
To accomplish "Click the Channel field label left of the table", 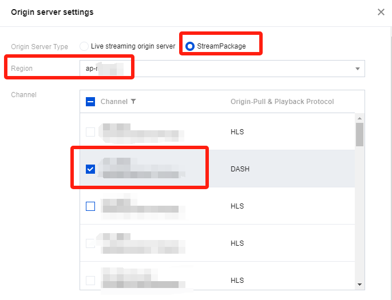I will [x=24, y=95].
